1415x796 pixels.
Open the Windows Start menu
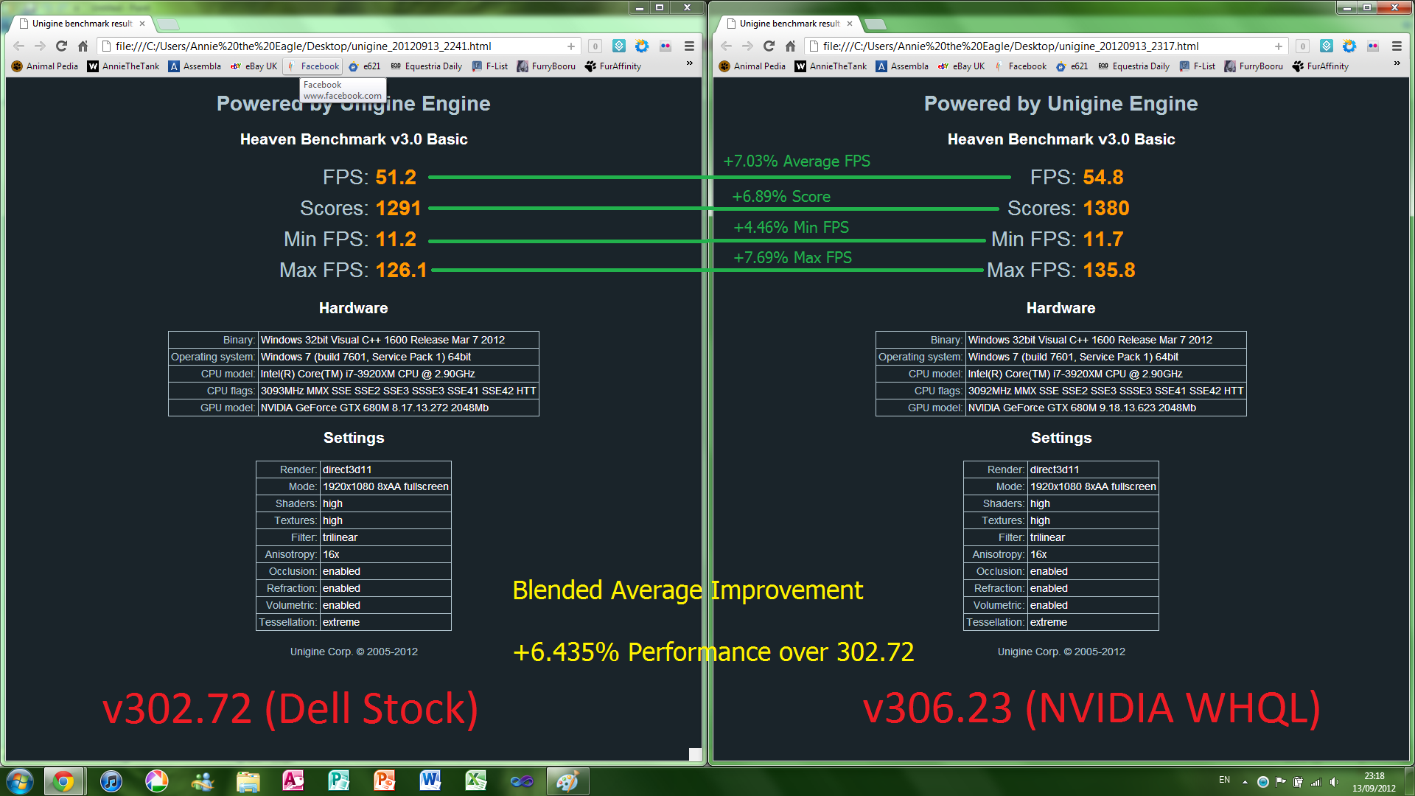tap(20, 781)
